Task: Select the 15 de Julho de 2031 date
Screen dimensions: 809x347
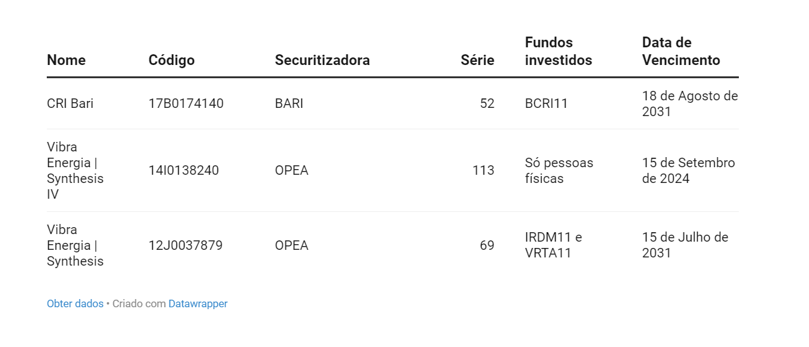Action: pyautogui.click(x=685, y=245)
